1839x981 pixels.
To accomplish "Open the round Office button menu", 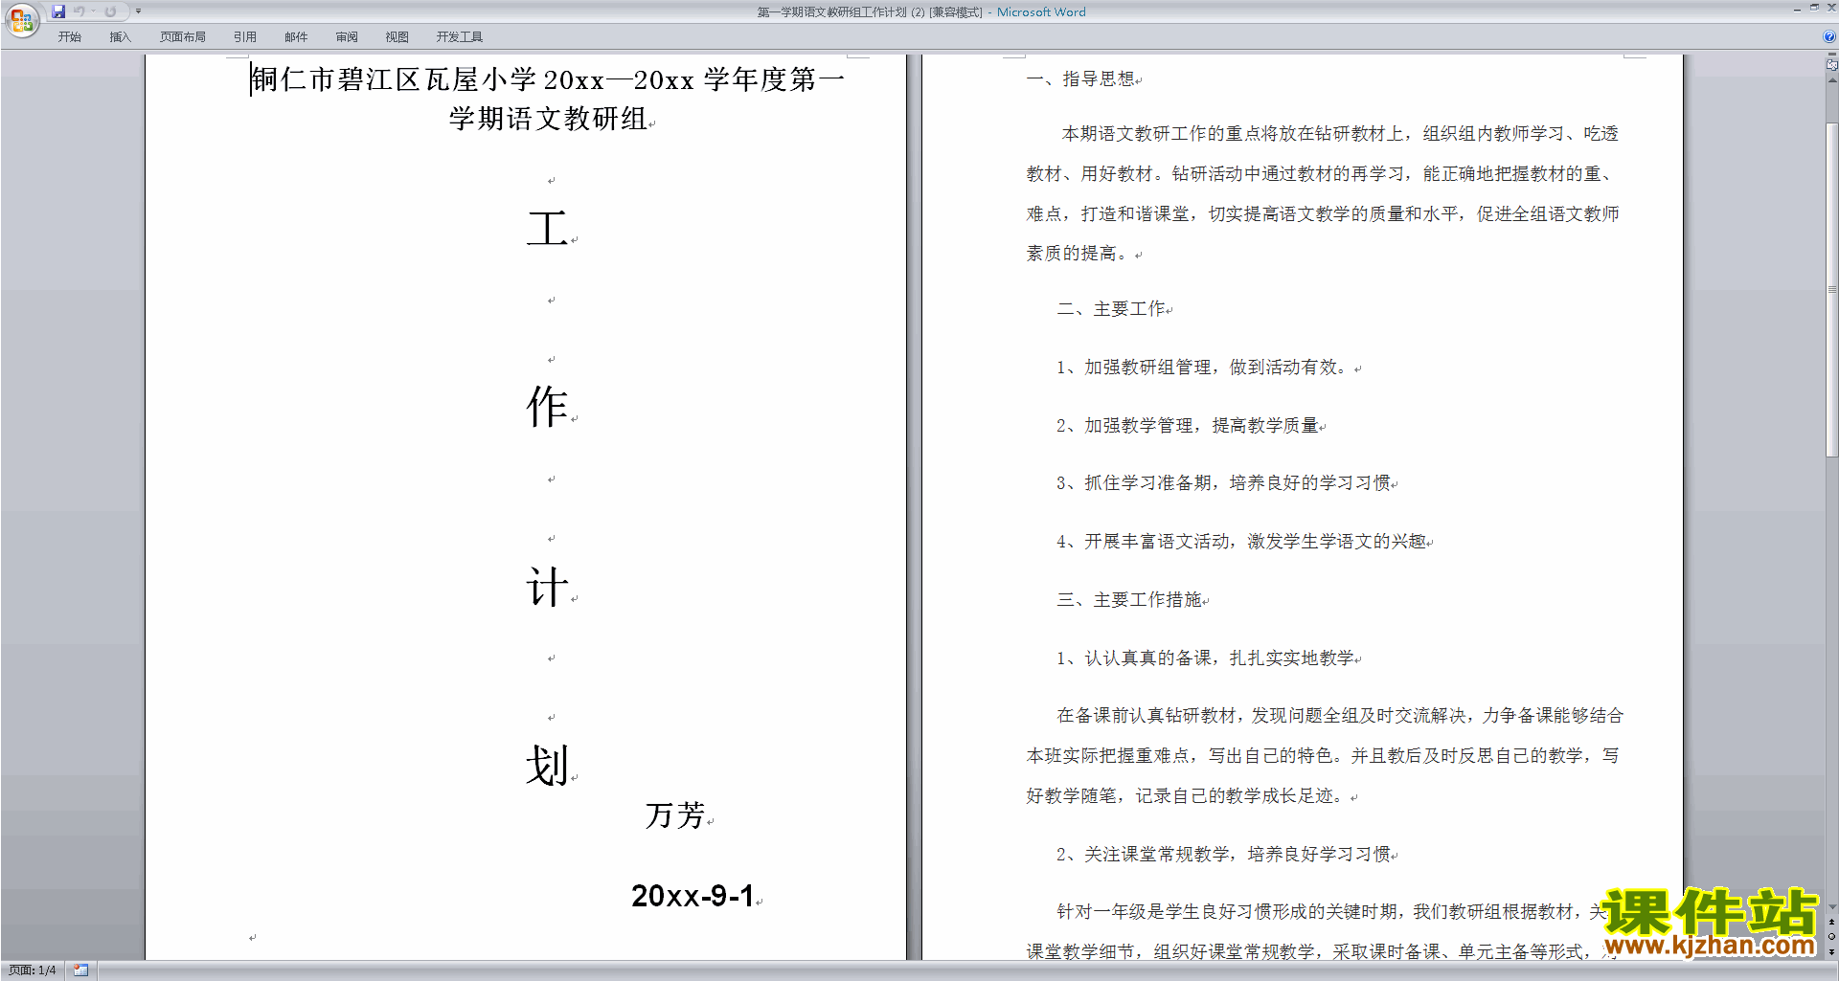I will tap(21, 19).
